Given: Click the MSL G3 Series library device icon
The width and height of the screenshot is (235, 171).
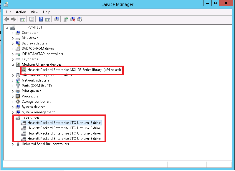Looking at the screenshot, I should [x=24, y=70].
